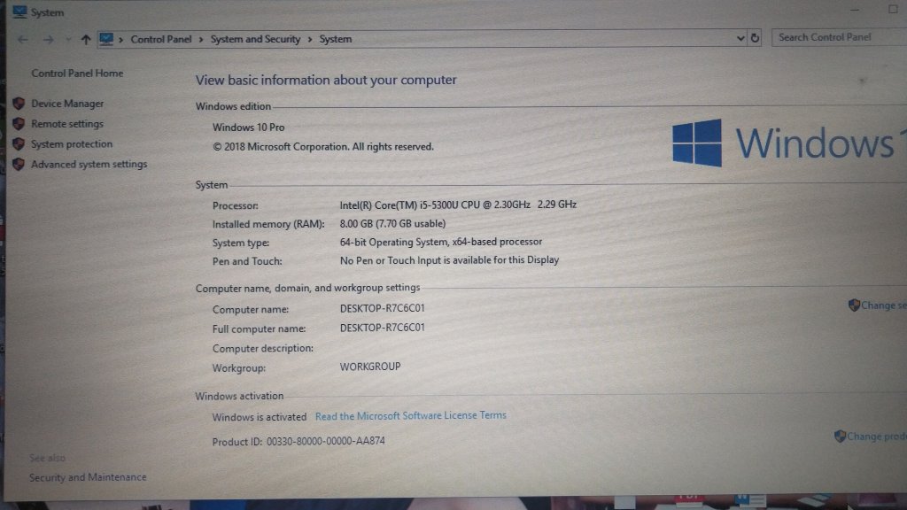The height and width of the screenshot is (510, 907).
Task: Click Change settings for computer name
Action: tap(884, 305)
